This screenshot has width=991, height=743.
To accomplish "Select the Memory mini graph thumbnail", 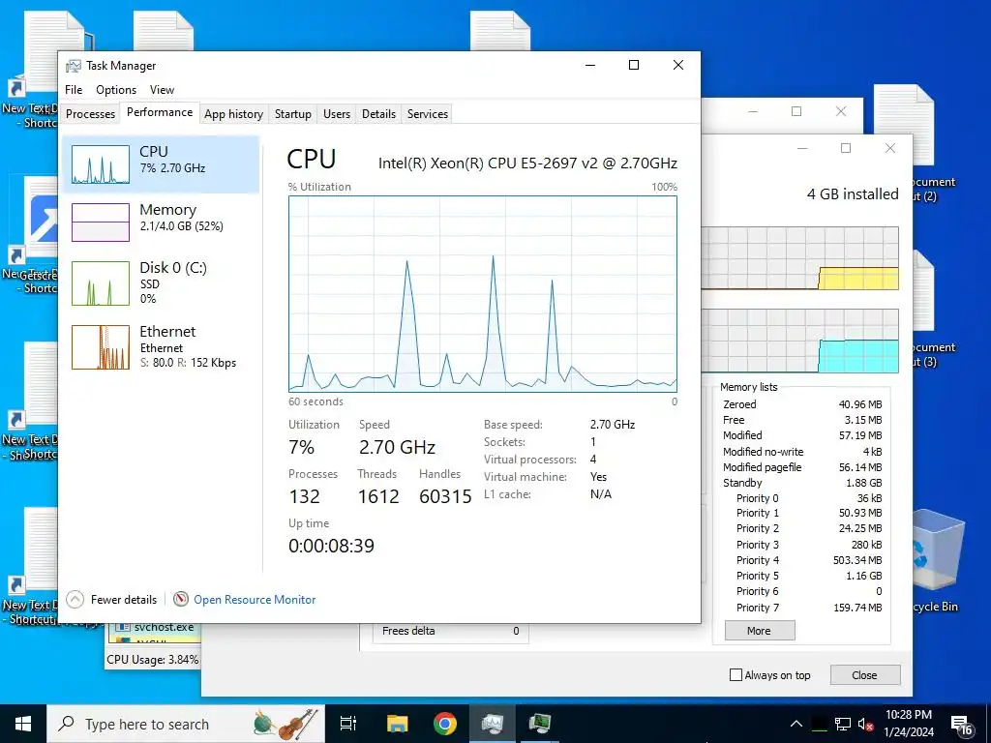I will tap(101, 222).
